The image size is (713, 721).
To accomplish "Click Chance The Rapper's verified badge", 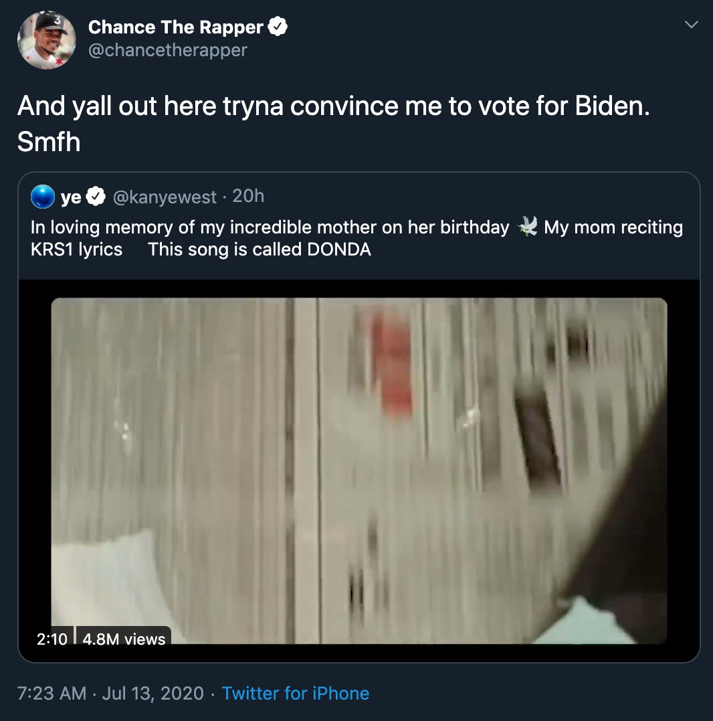I will pyautogui.click(x=278, y=26).
